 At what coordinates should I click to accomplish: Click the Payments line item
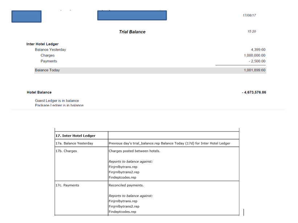[x=49, y=61]
